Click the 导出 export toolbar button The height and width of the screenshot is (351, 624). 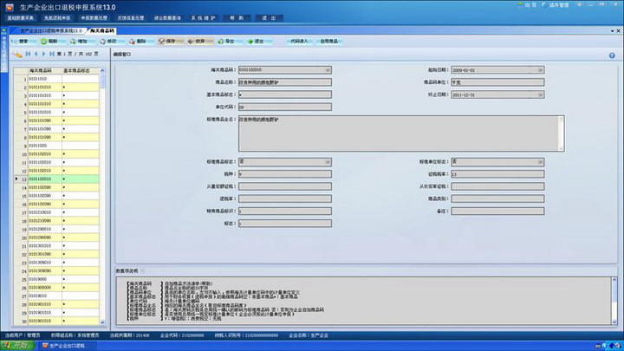pyautogui.click(x=229, y=42)
